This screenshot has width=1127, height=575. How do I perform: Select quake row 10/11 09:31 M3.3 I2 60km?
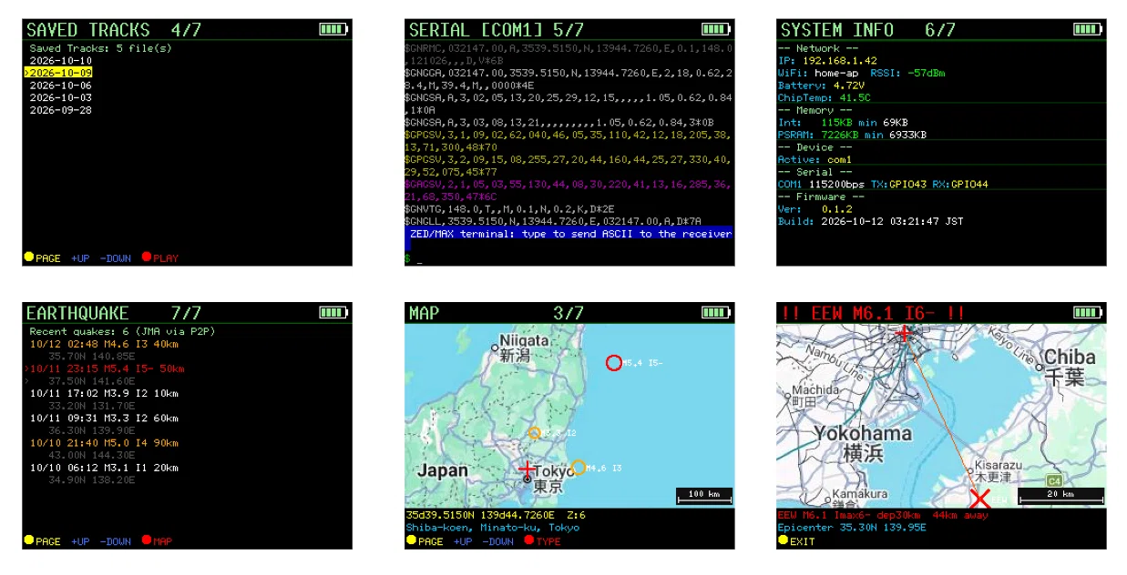(x=104, y=418)
